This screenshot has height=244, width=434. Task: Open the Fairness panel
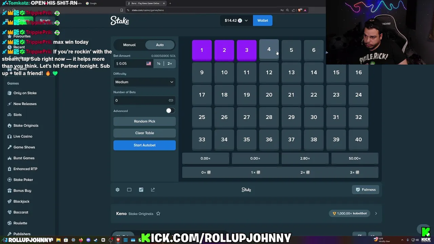click(x=366, y=190)
